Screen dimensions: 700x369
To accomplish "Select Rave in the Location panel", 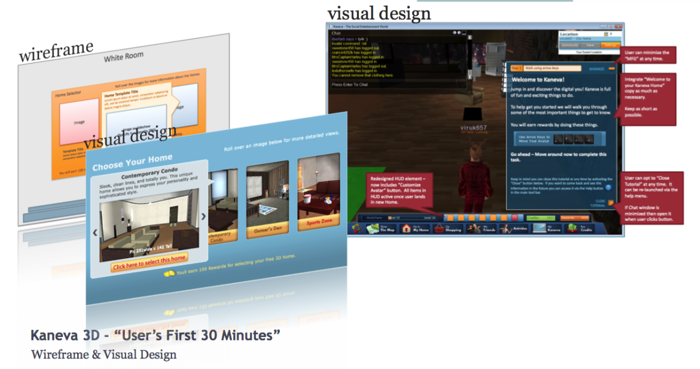I will click(x=590, y=45).
